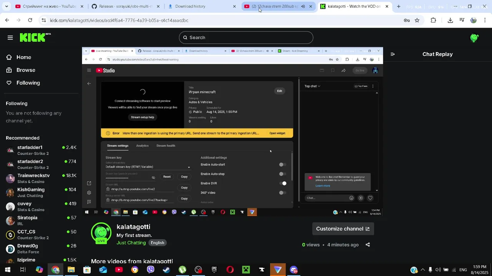Image resolution: width=492 pixels, height=276 pixels.
Task: View site information icon in address bar
Action: click(44, 20)
